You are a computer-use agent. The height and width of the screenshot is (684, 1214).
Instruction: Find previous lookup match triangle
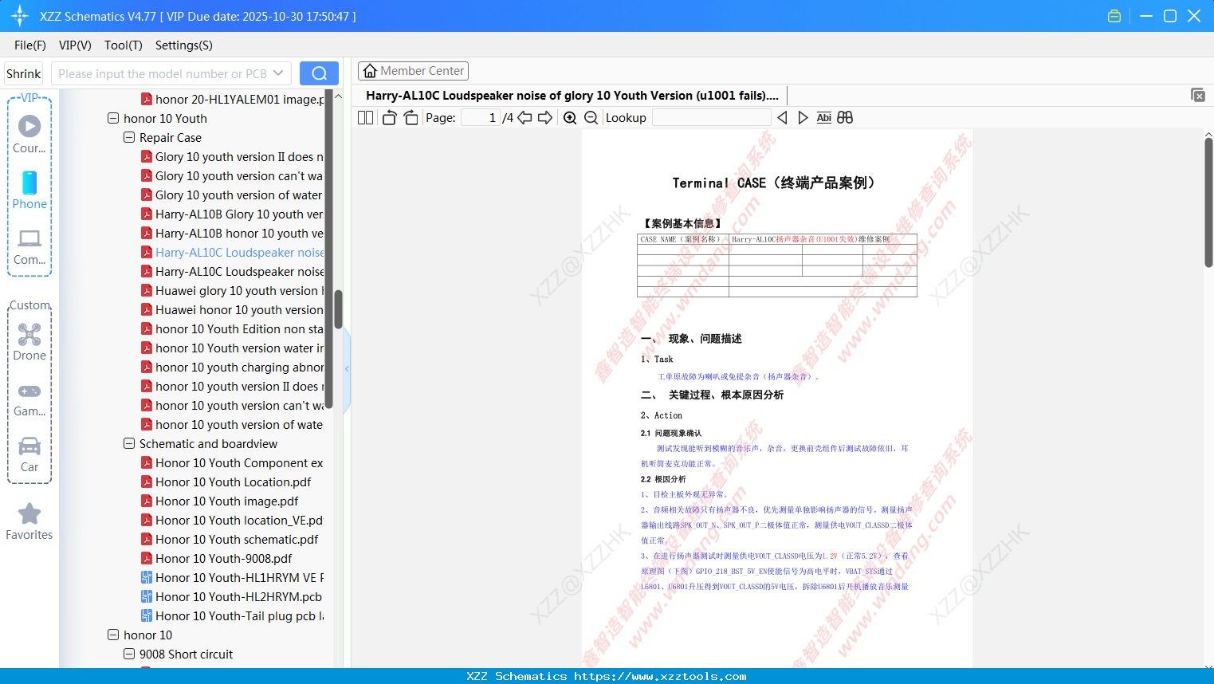pyautogui.click(x=782, y=118)
